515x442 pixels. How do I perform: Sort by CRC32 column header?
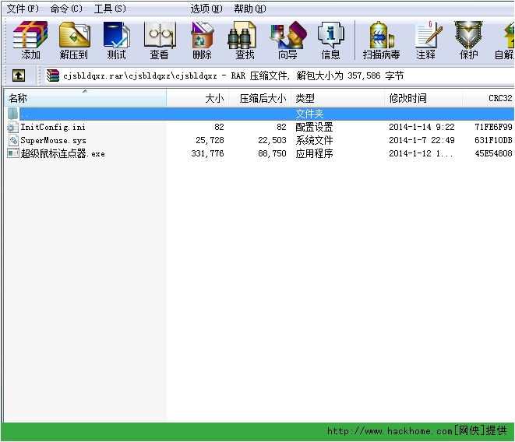pyautogui.click(x=488, y=98)
